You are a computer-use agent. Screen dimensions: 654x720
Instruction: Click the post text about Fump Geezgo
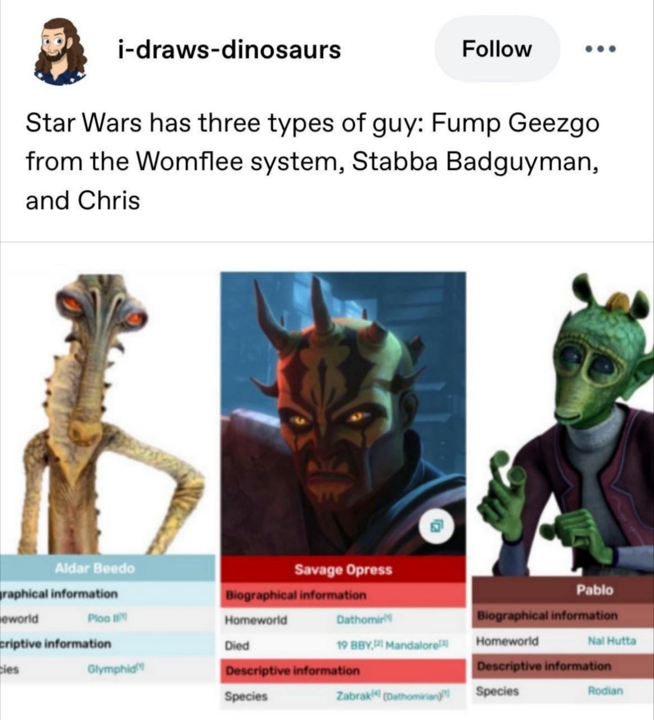[312, 161]
